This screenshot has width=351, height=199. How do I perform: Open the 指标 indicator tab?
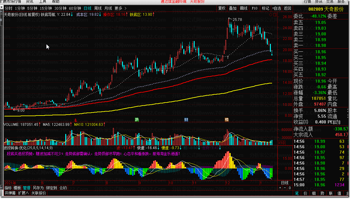(x=8, y=188)
